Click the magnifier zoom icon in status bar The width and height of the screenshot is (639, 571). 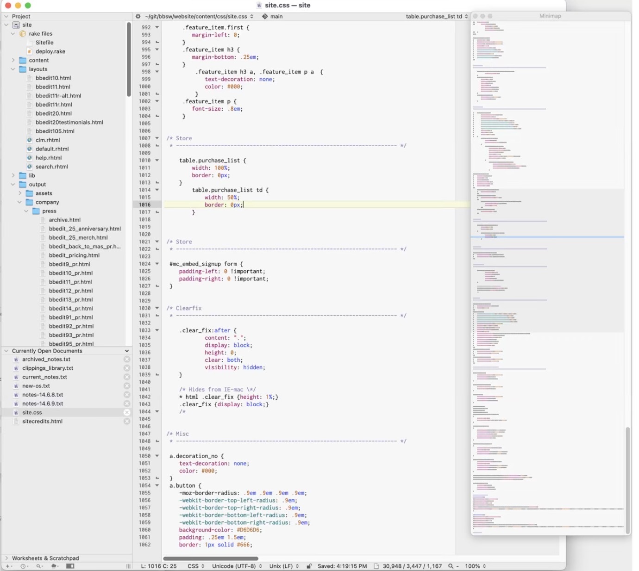click(x=451, y=566)
